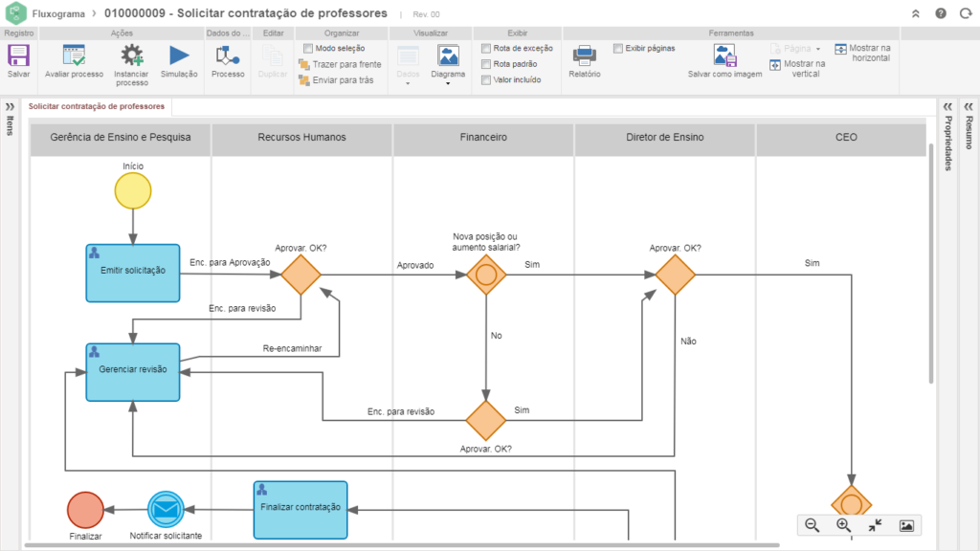The width and height of the screenshot is (980, 551).
Task: Start the Simulação play icon
Action: click(x=179, y=56)
